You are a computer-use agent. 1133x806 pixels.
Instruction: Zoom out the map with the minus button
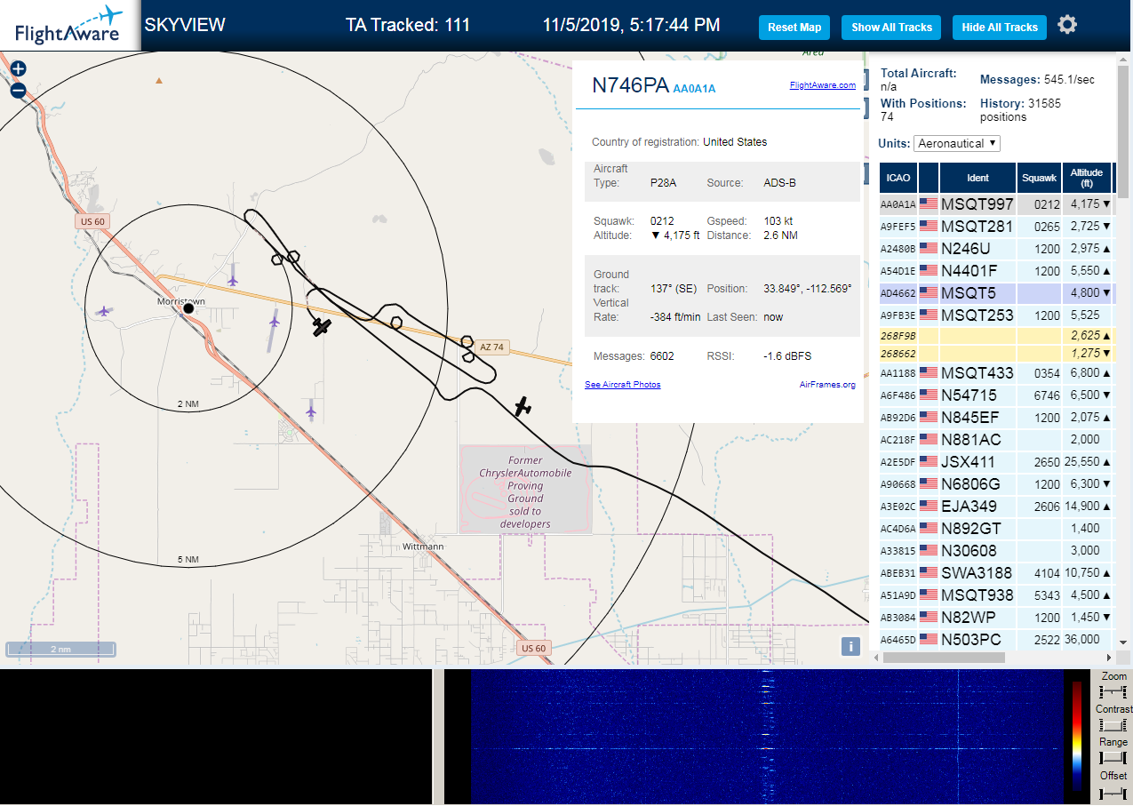(x=18, y=90)
